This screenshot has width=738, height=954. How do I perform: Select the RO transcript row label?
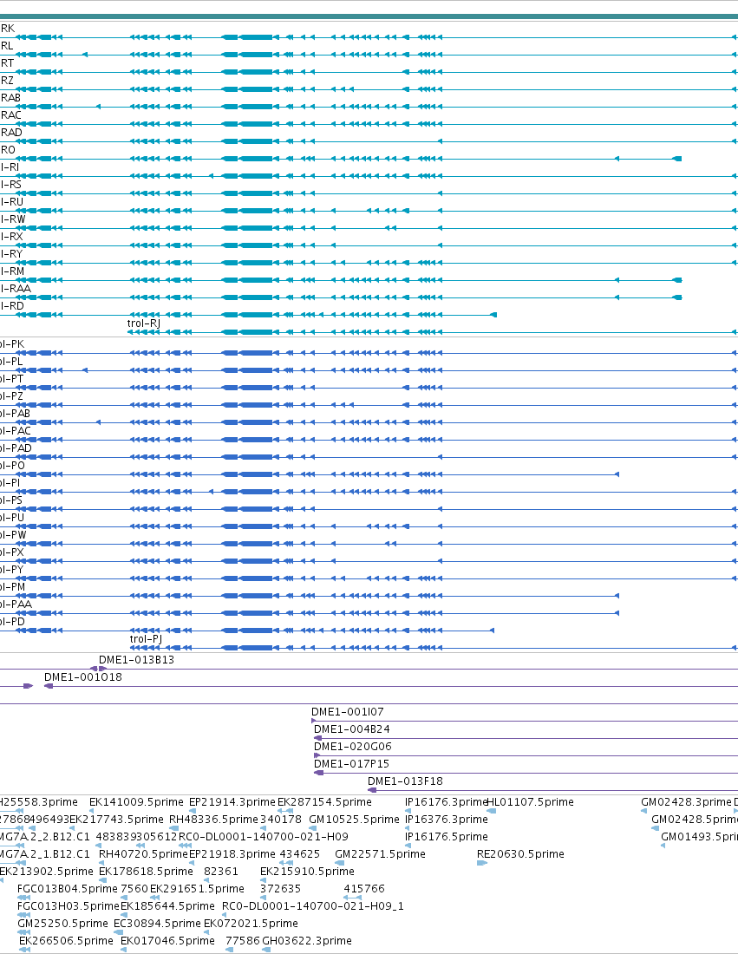8,150
